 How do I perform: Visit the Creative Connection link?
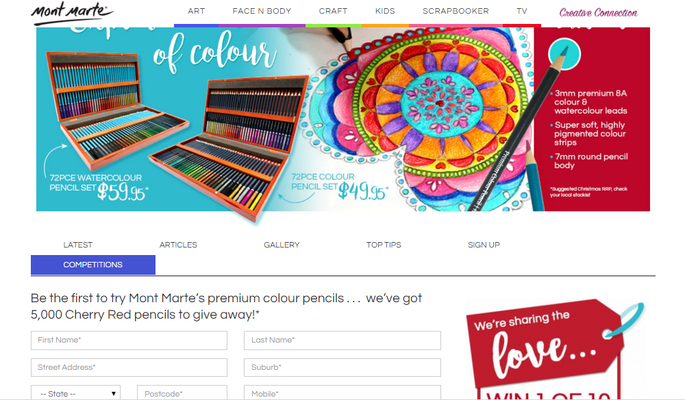598,13
